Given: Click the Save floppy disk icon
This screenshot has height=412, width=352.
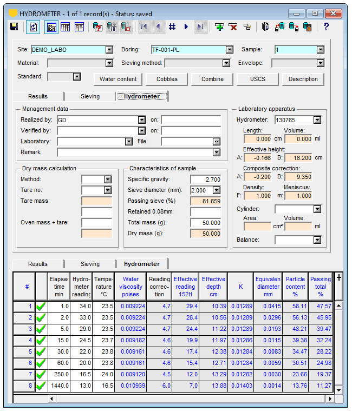Looking at the screenshot, I should 14,27.
